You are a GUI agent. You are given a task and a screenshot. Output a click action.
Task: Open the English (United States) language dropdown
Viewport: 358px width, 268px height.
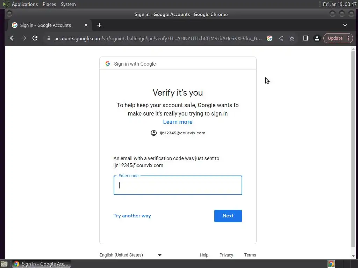131,255
